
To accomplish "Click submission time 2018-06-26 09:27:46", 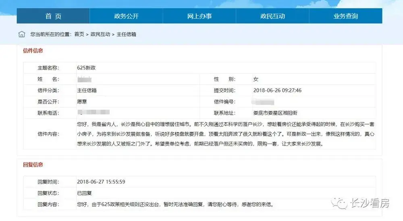I will pyautogui.click(x=277, y=90).
